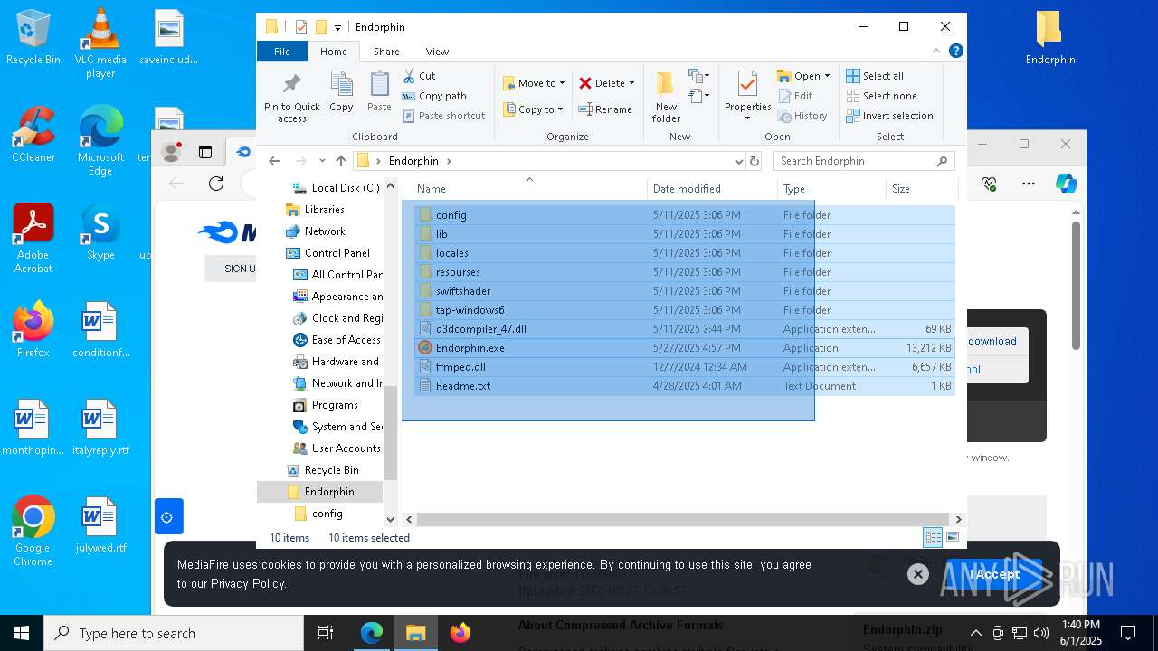Viewport: 1158px width, 651px height.
Task: Cut the selected items
Action: pyautogui.click(x=419, y=76)
